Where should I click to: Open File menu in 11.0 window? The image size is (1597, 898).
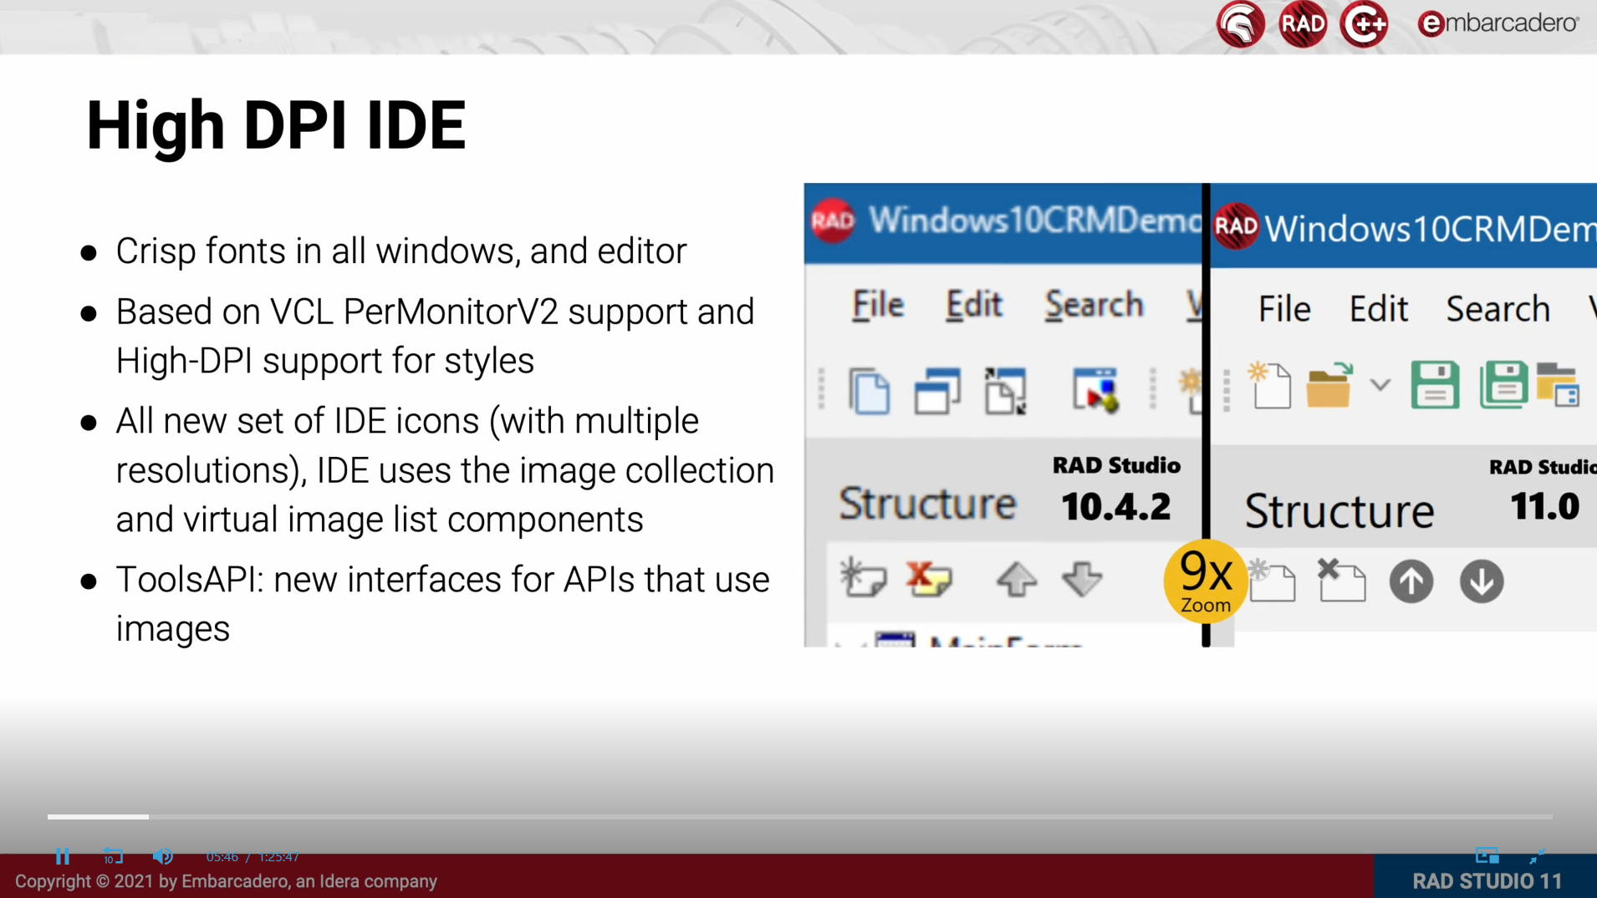tap(1284, 309)
